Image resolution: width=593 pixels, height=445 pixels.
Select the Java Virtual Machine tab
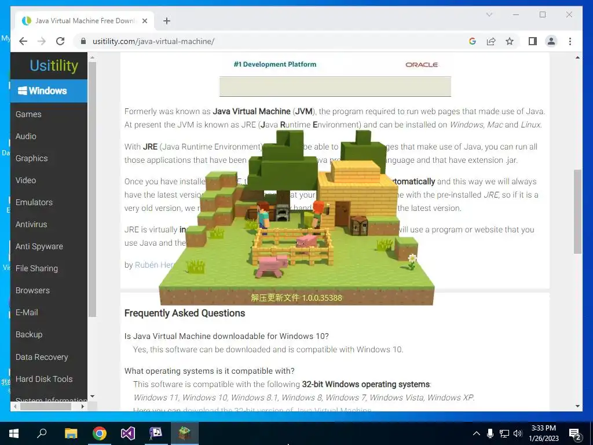84,21
